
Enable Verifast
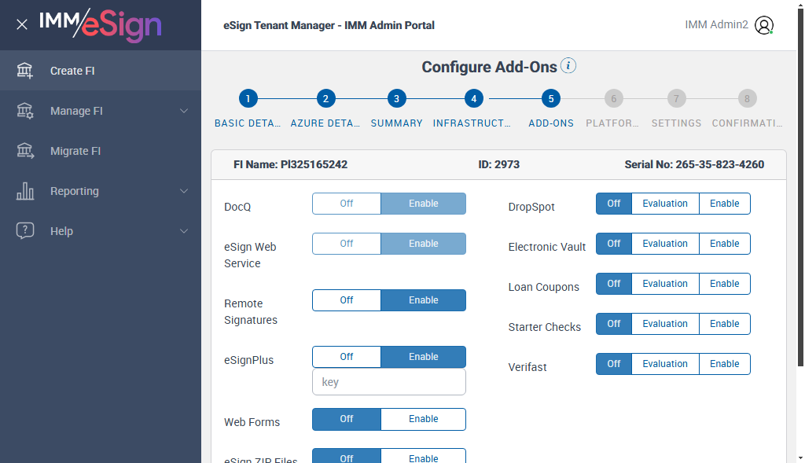click(724, 363)
